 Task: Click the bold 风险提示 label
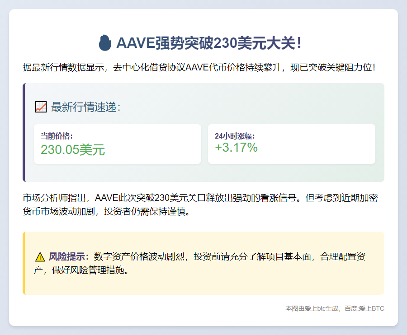pyautogui.click(x=69, y=256)
